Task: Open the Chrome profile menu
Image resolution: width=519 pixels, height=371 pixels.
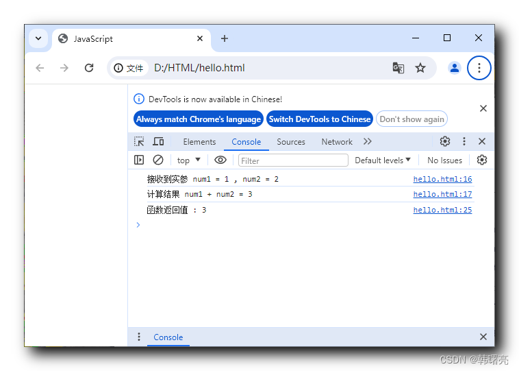Action: [x=455, y=68]
